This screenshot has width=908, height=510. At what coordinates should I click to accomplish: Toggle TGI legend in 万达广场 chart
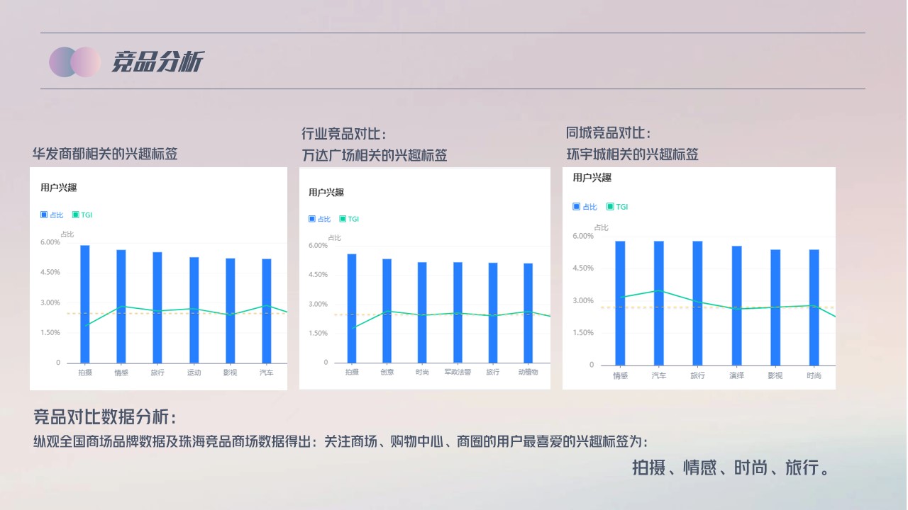349,219
